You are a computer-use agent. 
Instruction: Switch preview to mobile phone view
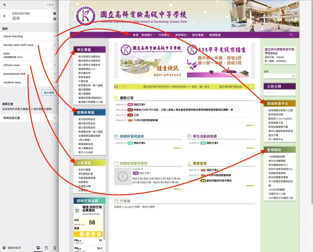[54, 247]
